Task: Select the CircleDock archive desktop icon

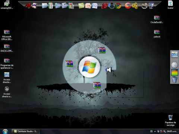Action: click(x=157, y=19)
